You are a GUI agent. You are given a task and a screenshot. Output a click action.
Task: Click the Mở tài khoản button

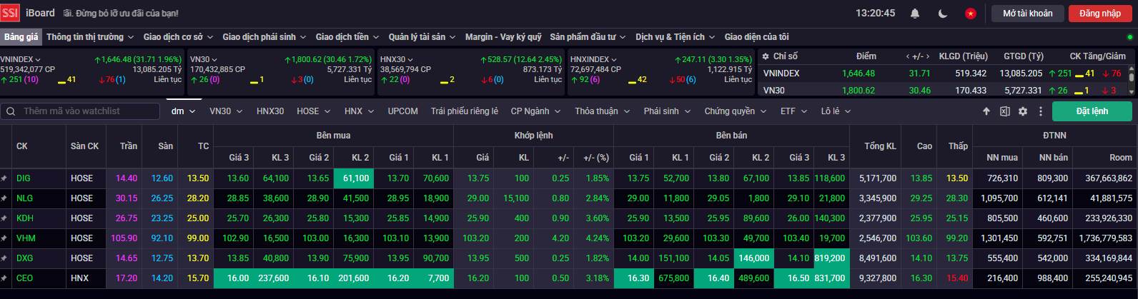pyautogui.click(x=1027, y=14)
